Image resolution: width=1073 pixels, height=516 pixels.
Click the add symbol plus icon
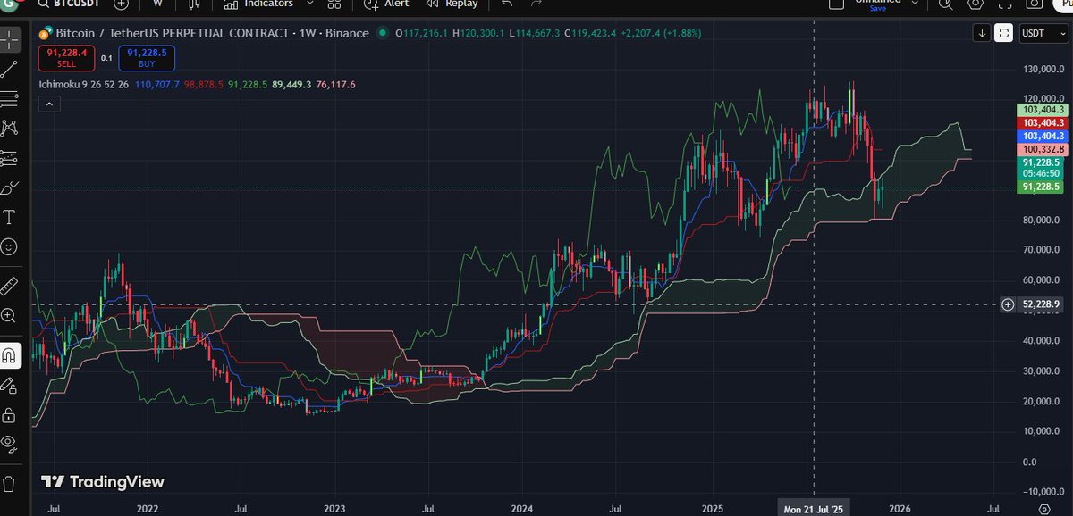click(122, 4)
